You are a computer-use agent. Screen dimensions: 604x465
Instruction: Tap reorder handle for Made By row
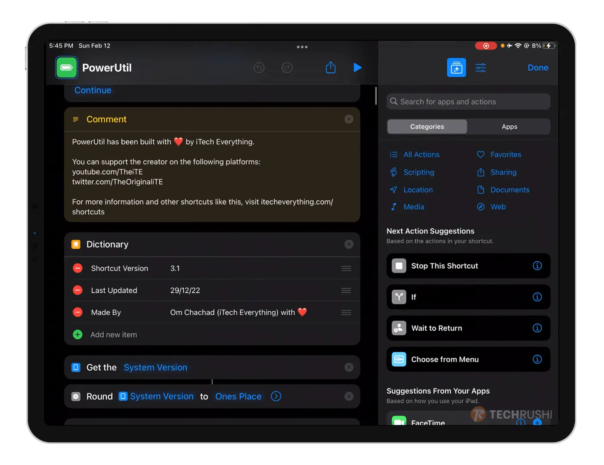pyautogui.click(x=346, y=313)
